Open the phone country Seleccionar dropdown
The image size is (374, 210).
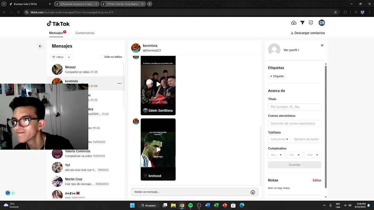coord(279,139)
